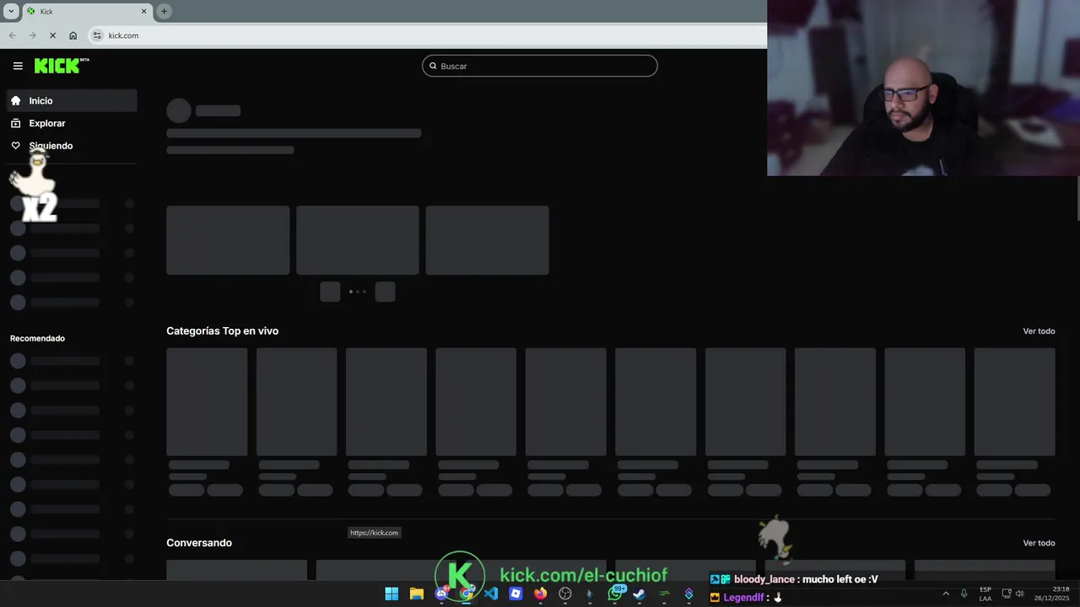Click Ver todo for Categorías Top
This screenshot has width=1080, height=607.
[x=1039, y=331]
